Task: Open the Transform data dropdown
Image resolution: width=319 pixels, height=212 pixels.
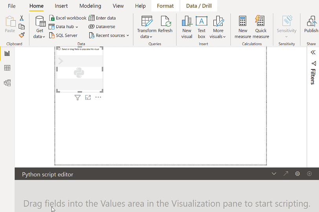Action: point(147,27)
